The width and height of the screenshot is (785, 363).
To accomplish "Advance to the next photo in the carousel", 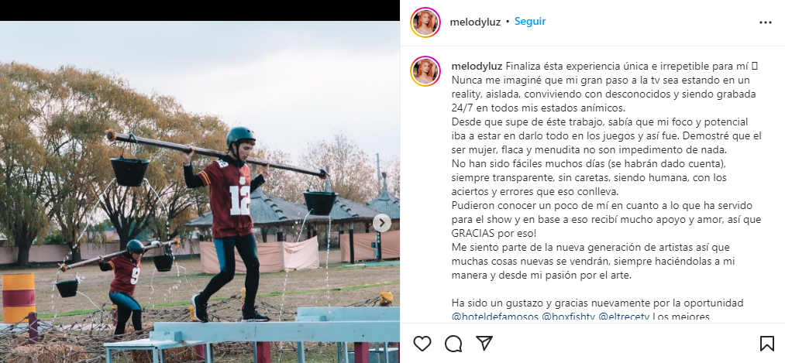I will pyautogui.click(x=382, y=223).
